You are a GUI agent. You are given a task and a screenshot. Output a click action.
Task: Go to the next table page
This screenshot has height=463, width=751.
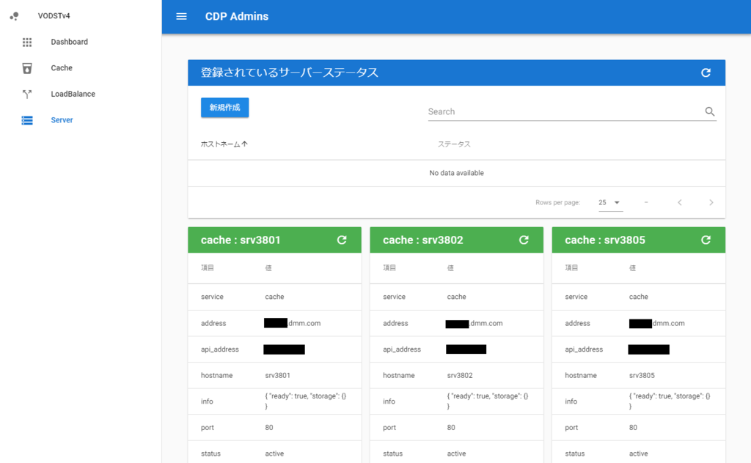pyautogui.click(x=711, y=202)
